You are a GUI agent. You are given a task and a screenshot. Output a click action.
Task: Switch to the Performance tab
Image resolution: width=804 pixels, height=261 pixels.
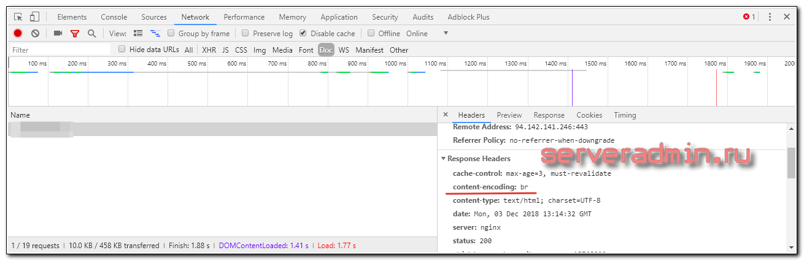pos(244,17)
